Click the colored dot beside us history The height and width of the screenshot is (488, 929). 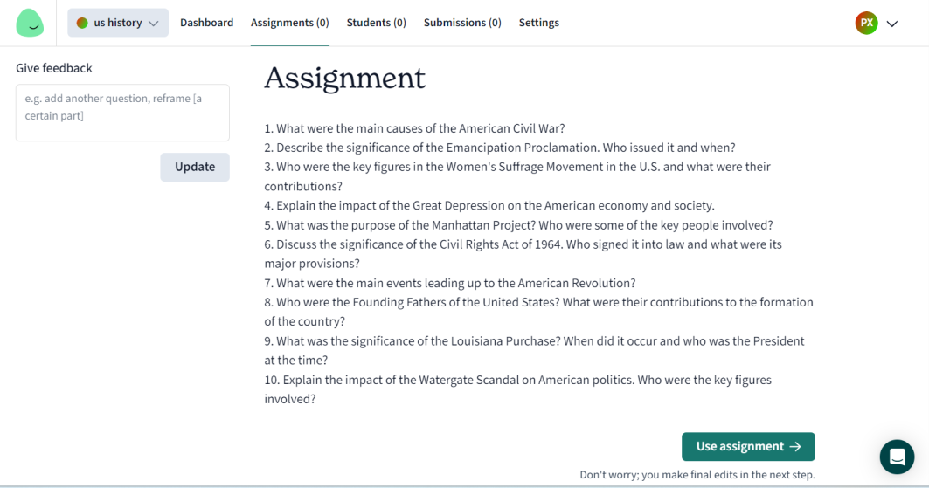[82, 23]
